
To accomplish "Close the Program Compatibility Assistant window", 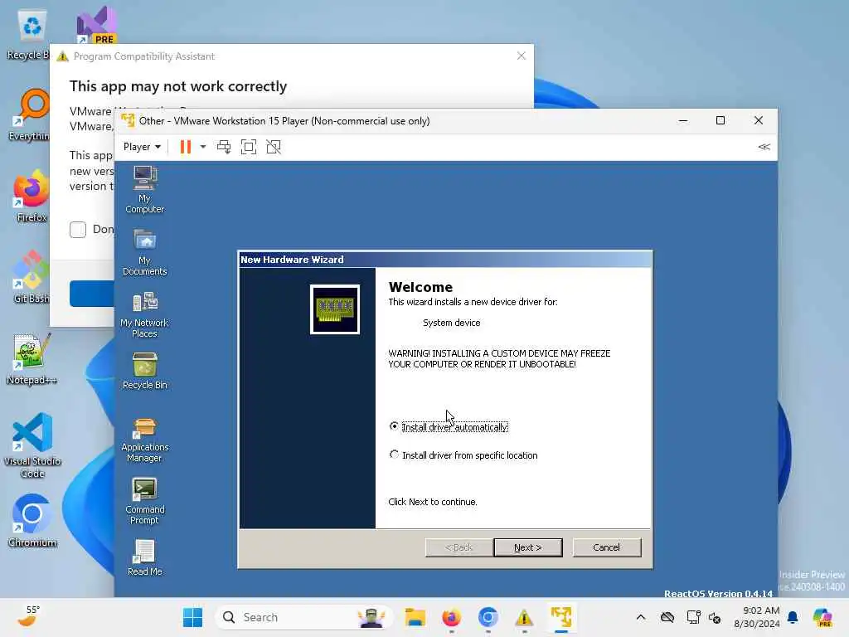I will 522,56.
